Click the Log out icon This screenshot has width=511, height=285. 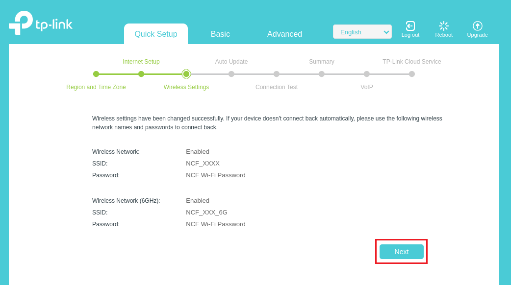pyautogui.click(x=410, y=26)
